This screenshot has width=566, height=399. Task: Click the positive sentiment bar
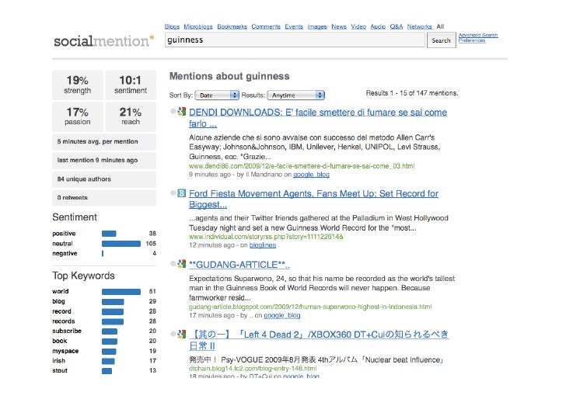pos(109,234)
